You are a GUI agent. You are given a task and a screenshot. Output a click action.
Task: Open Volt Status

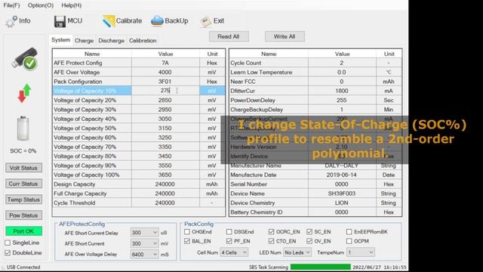[x=23, y=168]
